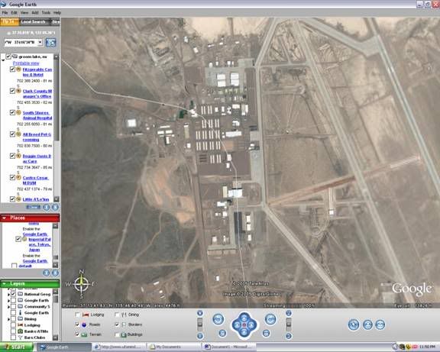The width and height of the screenshot is (440, 352).
Task: Expand the Community layer folder
Action: coord(8,306)
